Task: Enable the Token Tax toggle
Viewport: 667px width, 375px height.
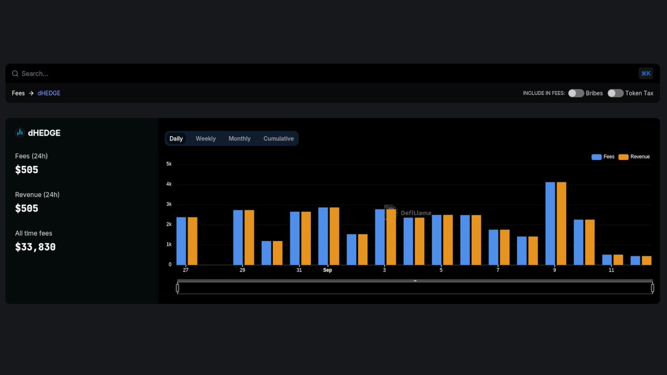Action: tap(615, 93)
